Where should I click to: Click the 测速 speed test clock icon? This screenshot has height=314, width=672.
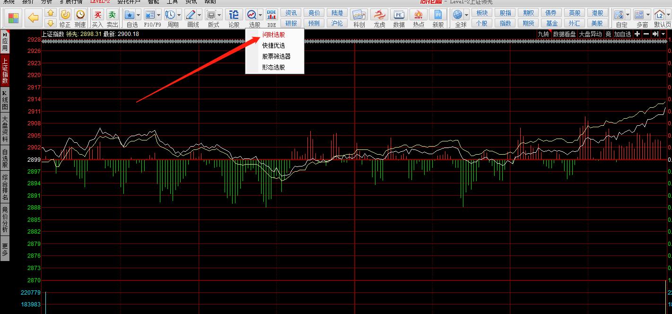point(80,16)
